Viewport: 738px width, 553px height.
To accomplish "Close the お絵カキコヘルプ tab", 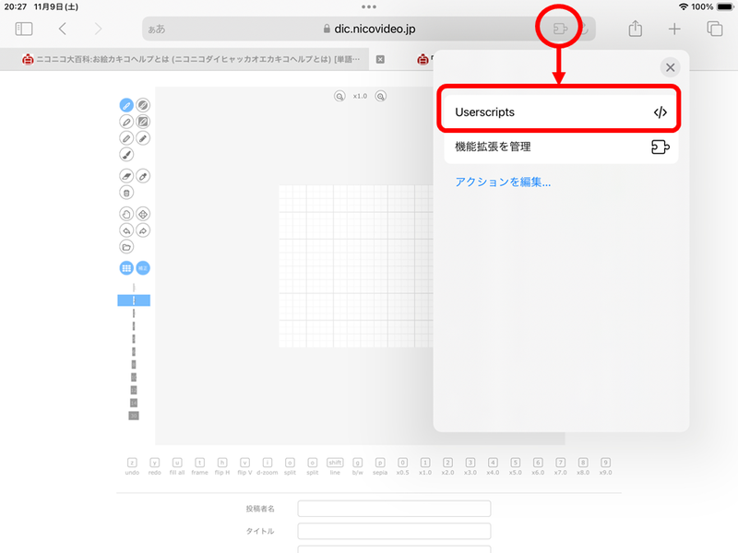I will pos(380,59).
